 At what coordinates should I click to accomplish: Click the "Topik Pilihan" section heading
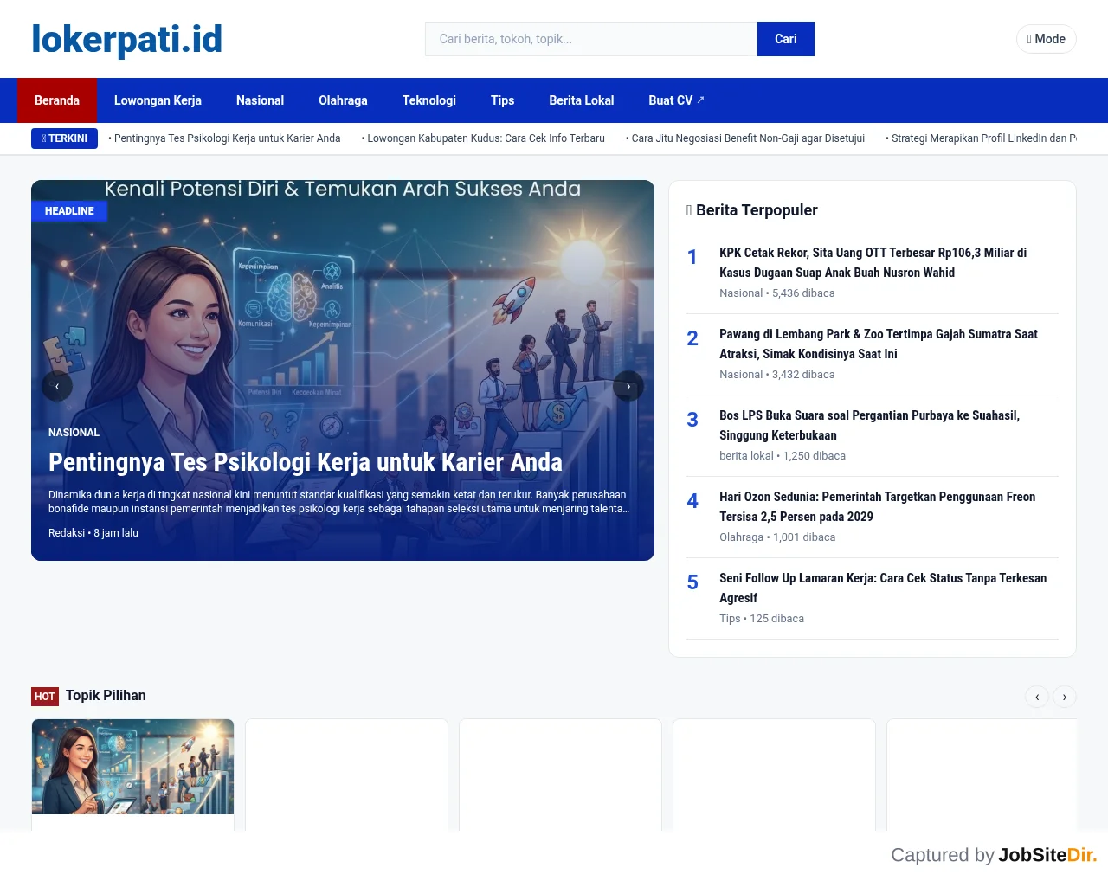click(x=106, y=696)
